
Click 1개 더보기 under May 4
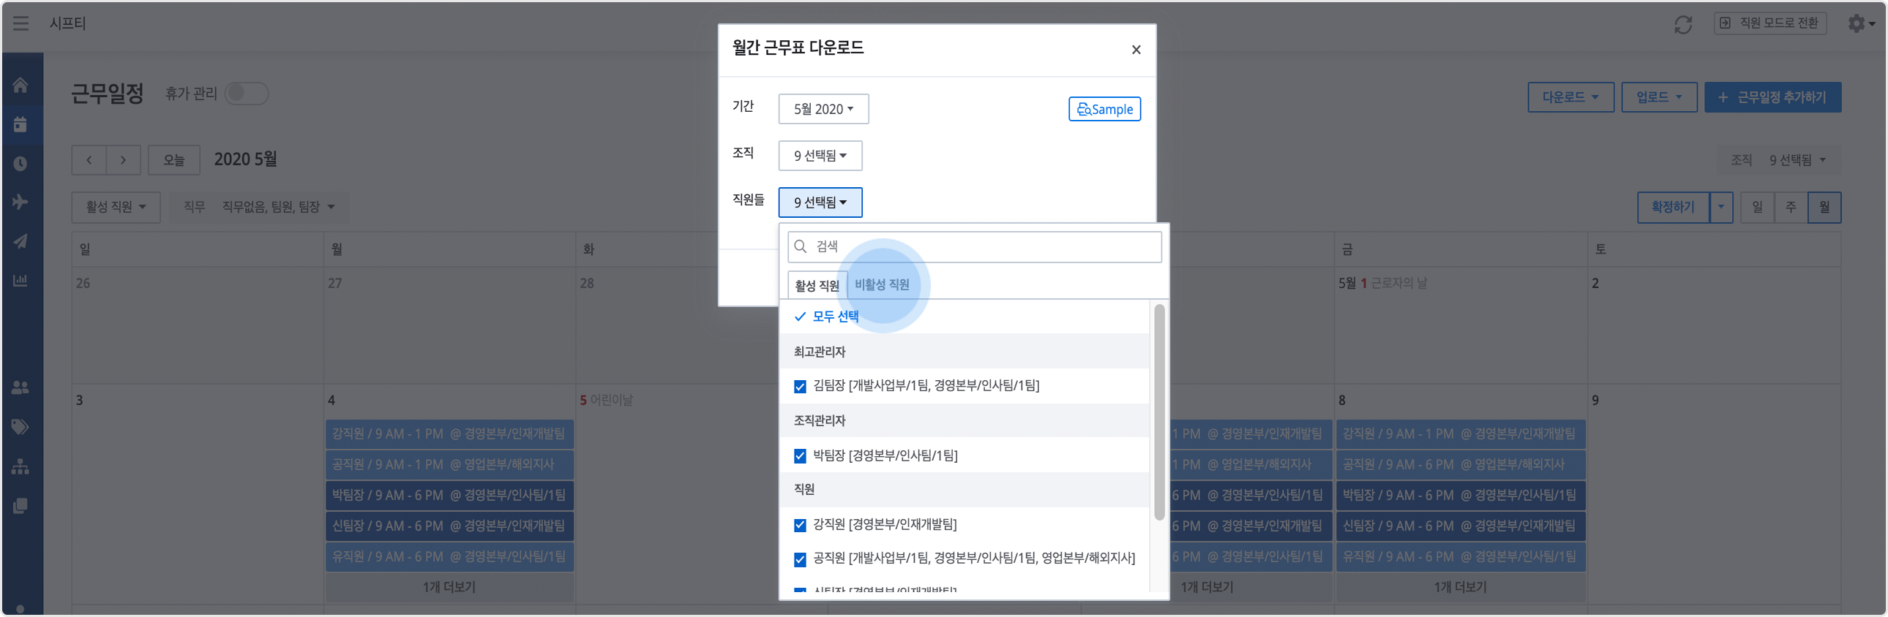(x=449, y=587)
